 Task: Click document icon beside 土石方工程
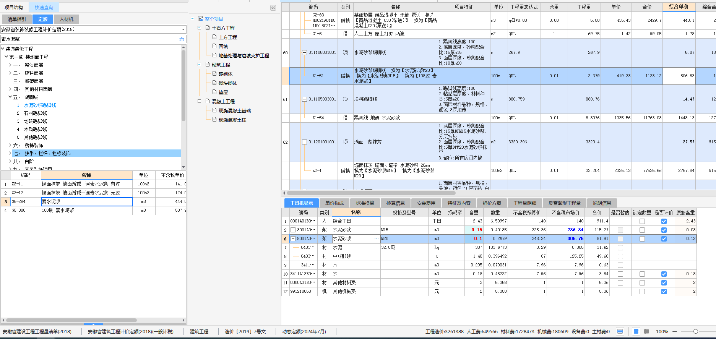coord(208,28)
